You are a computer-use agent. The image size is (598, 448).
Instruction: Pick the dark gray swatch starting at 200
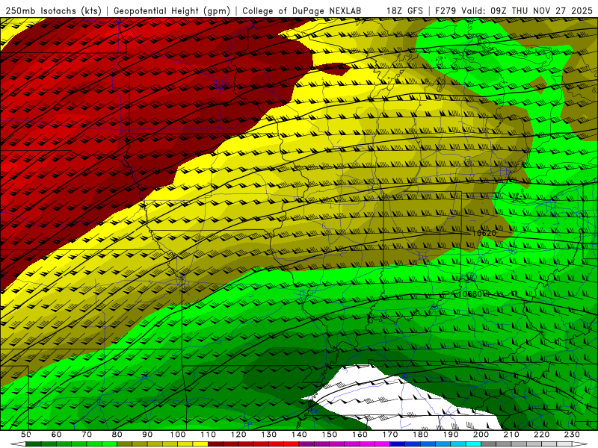489,444
